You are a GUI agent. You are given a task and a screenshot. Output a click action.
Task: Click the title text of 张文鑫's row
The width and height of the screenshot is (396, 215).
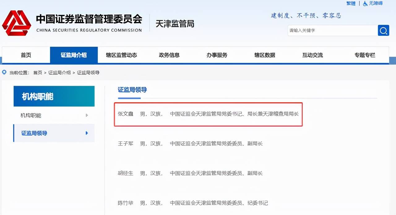[234, 114]
